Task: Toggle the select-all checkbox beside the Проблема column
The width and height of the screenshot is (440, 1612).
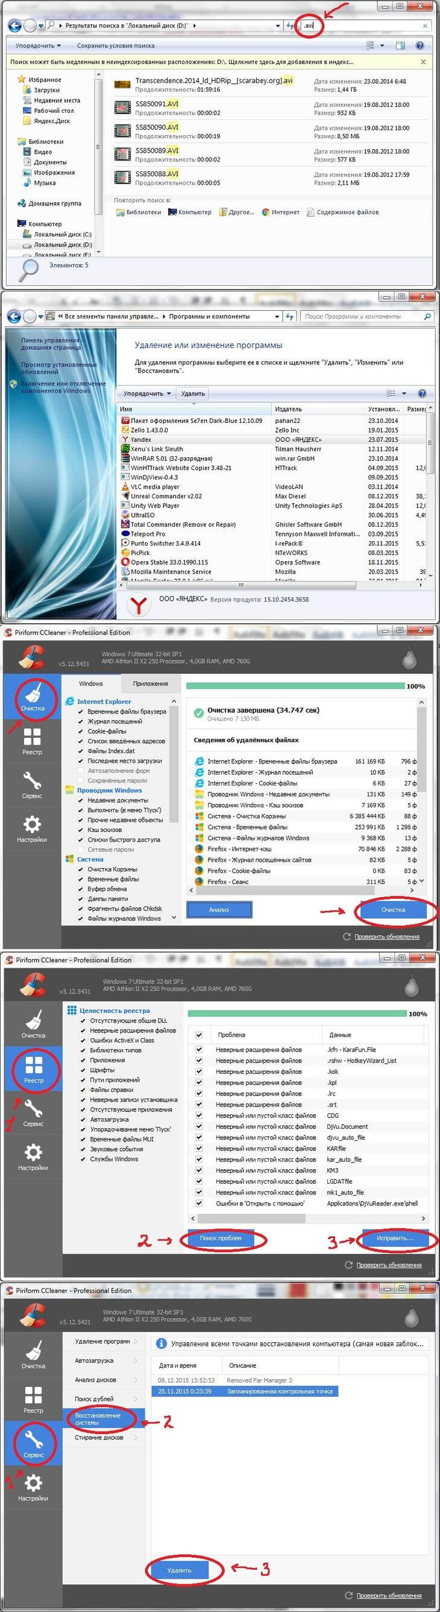Action: [x=199, y=1035]
